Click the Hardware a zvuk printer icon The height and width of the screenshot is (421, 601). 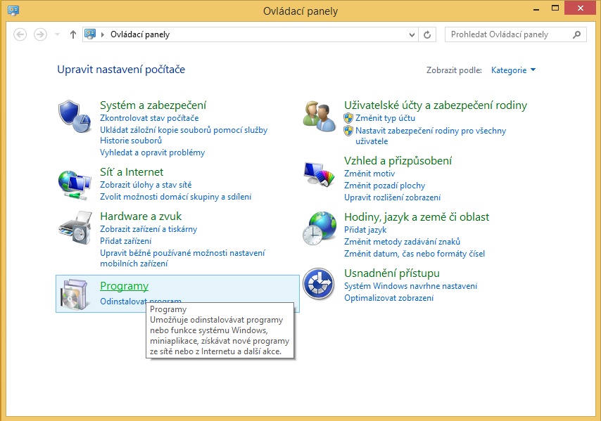coord(74,227)
